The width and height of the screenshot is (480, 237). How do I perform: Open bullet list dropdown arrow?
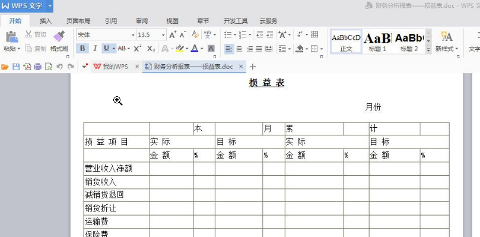pyautogui.click(x=235, y=34)
